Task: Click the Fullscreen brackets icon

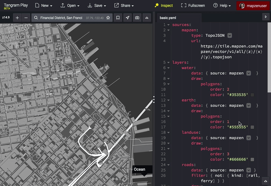Action: point(184,5)
